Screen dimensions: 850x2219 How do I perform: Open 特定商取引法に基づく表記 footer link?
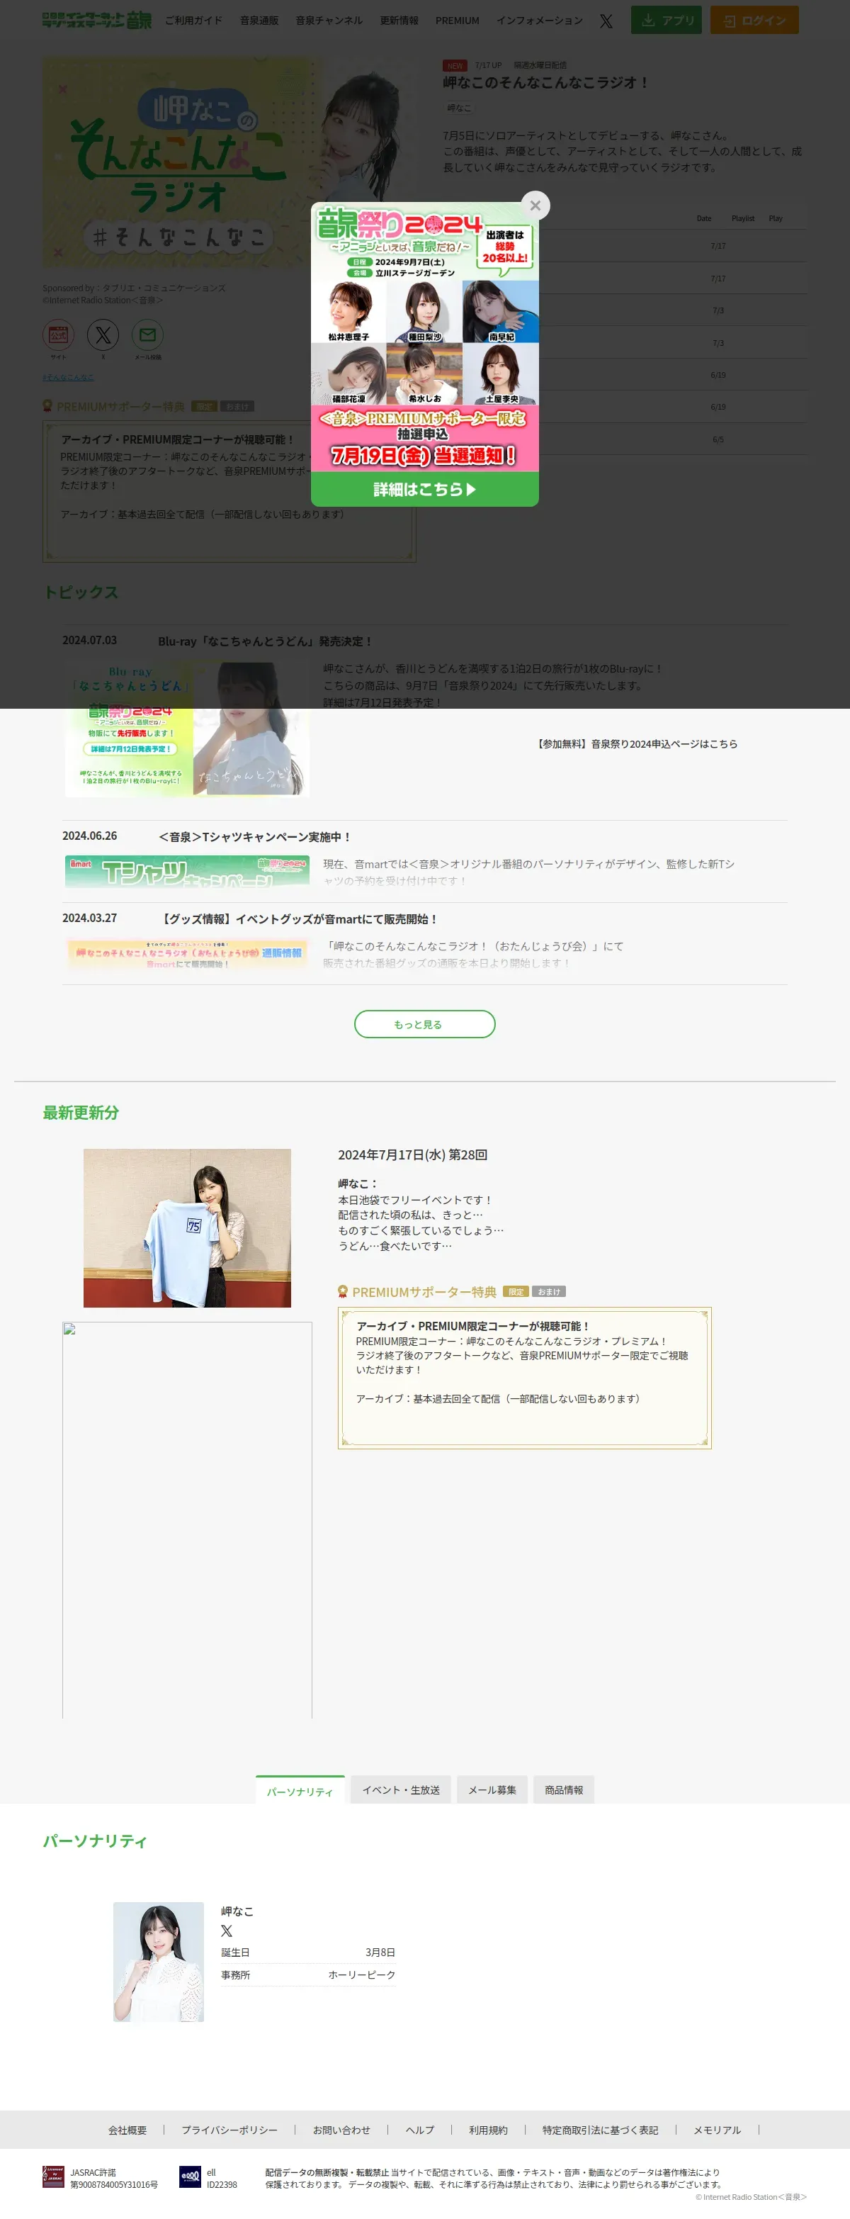(600, 2130)
